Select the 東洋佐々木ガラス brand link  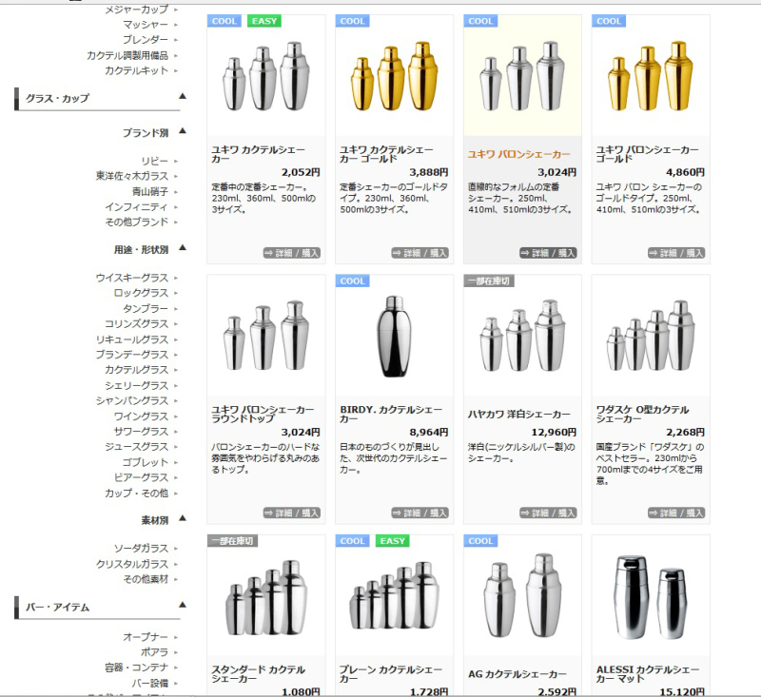tap(132, 176)
